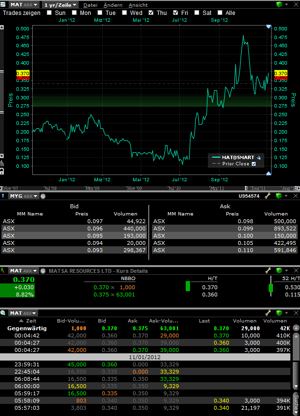Open MAT ASX dropdown in Kurs Details
The height and width of the screenshot is (416, 300).
pos(23,271)
